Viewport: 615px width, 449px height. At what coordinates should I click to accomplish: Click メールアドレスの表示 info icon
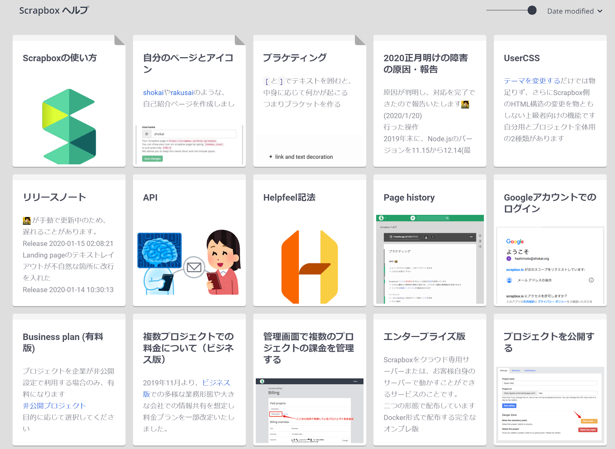pos(591,280)
